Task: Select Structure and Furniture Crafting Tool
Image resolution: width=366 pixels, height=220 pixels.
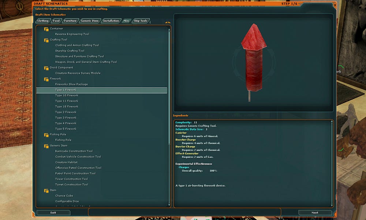Action: click(x=79, y=56)
